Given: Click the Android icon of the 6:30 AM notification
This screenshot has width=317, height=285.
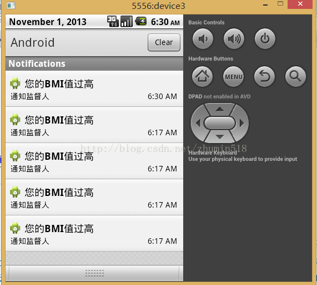Looking at the screenshot, I should tap(15, 83).
